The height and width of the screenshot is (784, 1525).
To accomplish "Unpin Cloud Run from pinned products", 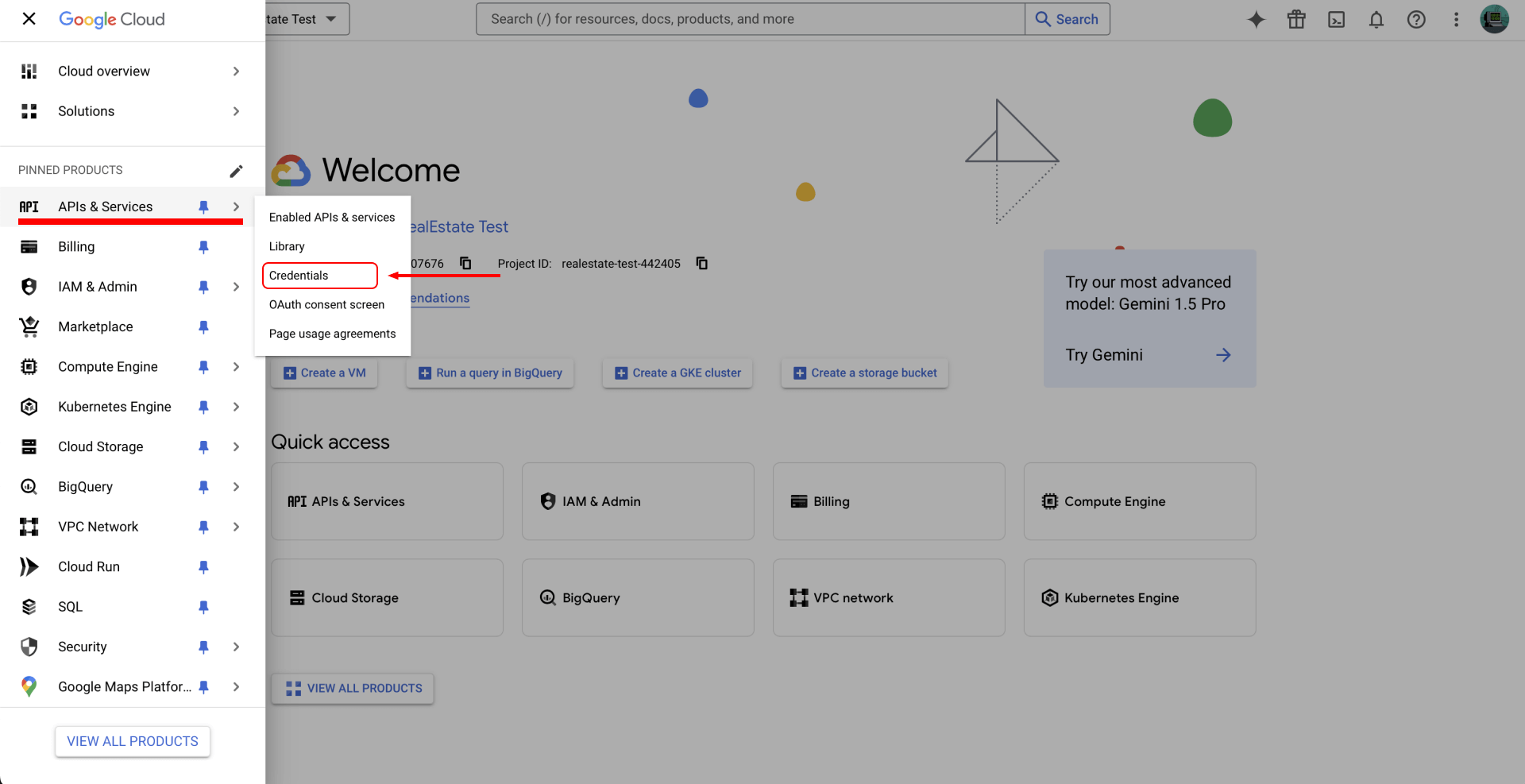I will (x=203, y=567).
